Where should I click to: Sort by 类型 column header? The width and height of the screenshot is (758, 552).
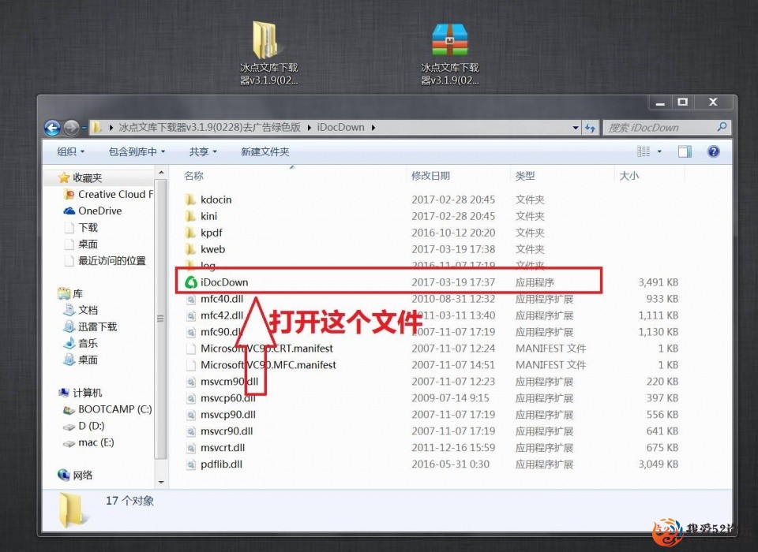coord(524,176)
